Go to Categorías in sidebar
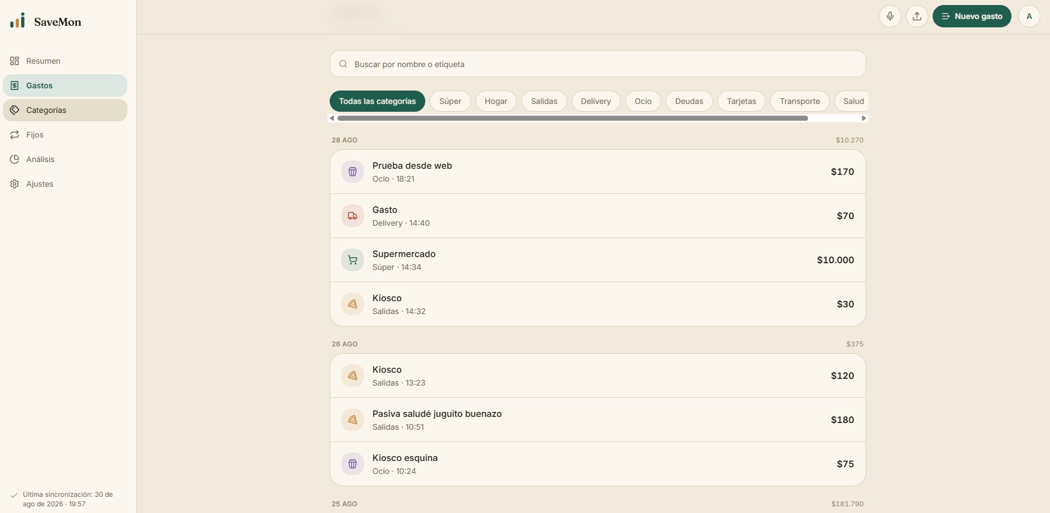Viewport: 1050px width, 513px height. click(65, 110)
